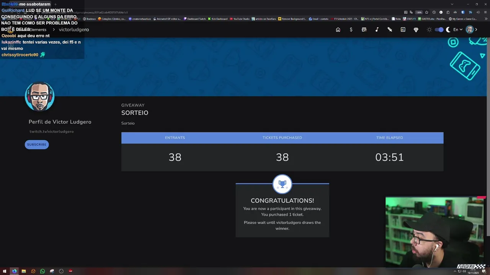Open the user avatar menu in header
This screenshot has width=490, height=275.
click(x=470, y=30)
